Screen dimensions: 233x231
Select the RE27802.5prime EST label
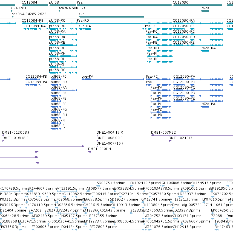click(103, 227)
